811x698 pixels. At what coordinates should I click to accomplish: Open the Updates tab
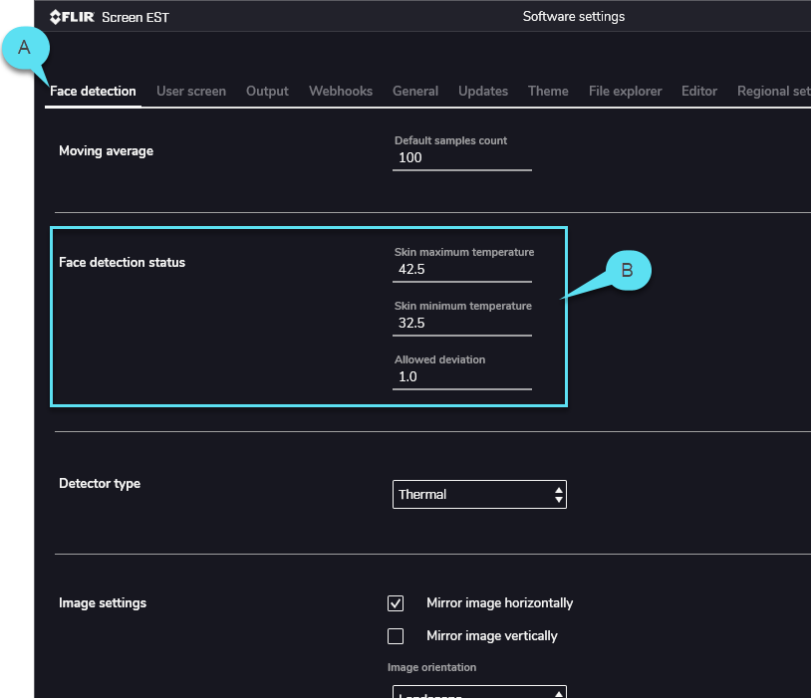[x=483, y=91]
